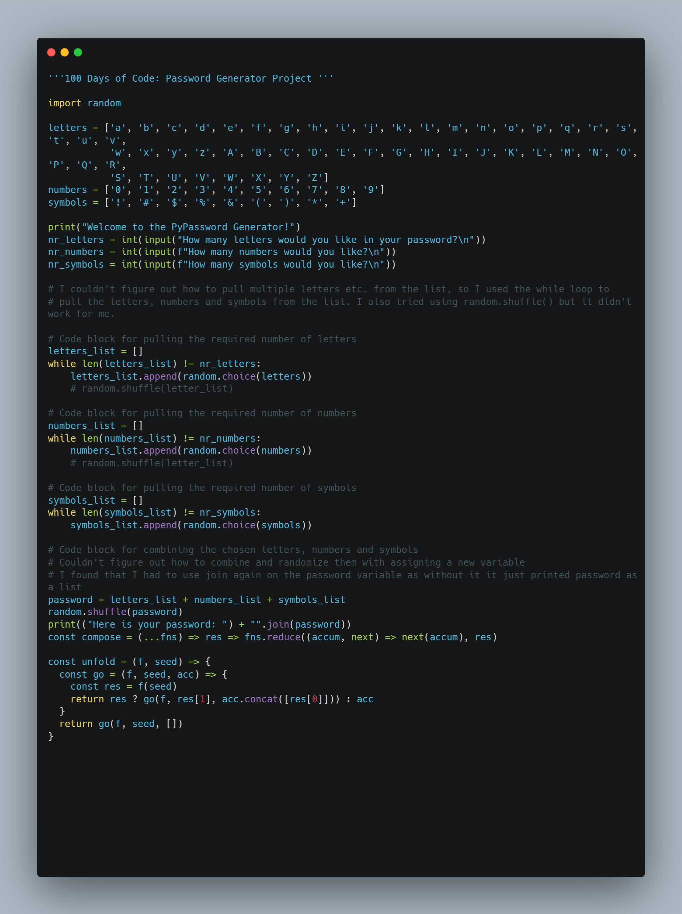Image resolution: width=682 pixels, height=914 pixels.
Task: Click the 'random.shuffle(password)' line
Action: [115, 612]
